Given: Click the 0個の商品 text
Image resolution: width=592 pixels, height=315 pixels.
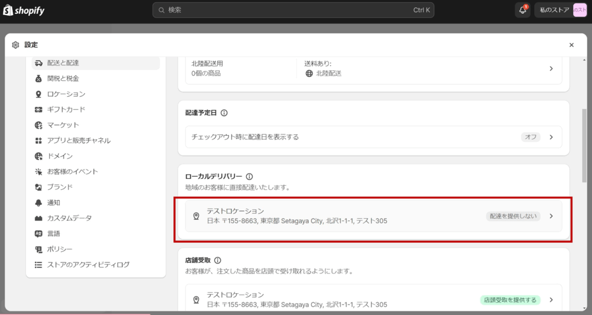Looking at the screenshot, I should pyautogui.click(x=206, y=73).
